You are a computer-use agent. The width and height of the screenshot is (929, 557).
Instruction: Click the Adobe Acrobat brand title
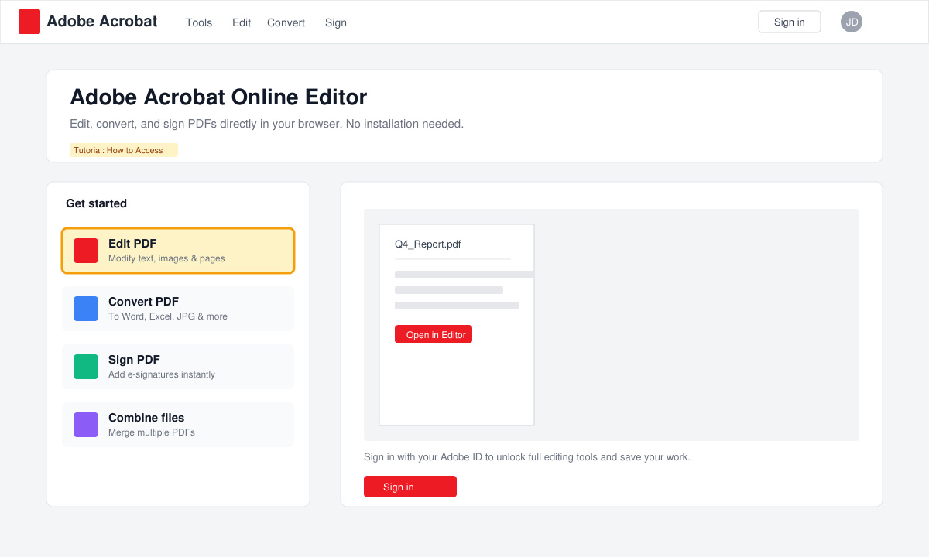click(x=102, y=22)
